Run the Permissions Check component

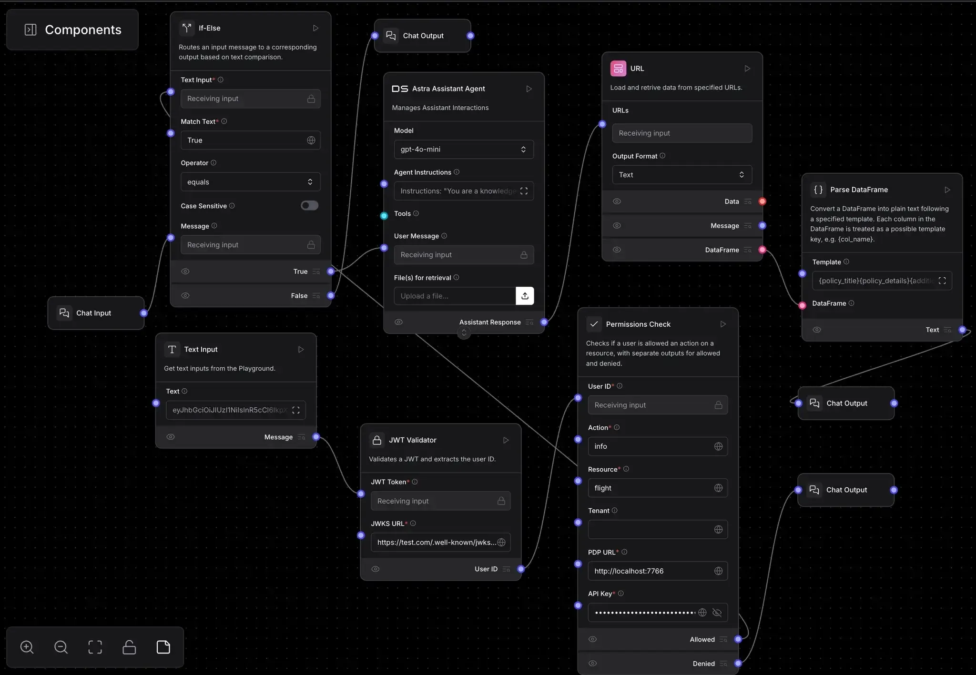pos(723,324)
